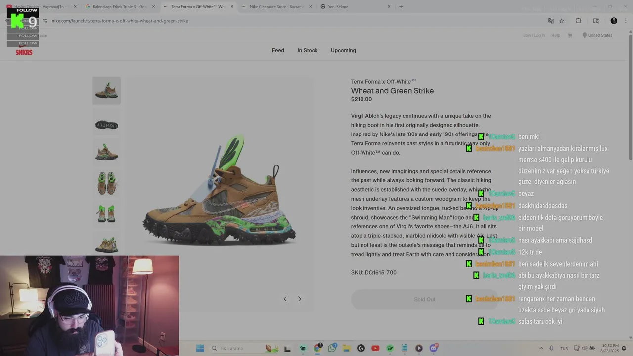Switch the TUR keyboard language
The height and width of the screenshot is (356, 633).
click(564, 349)
